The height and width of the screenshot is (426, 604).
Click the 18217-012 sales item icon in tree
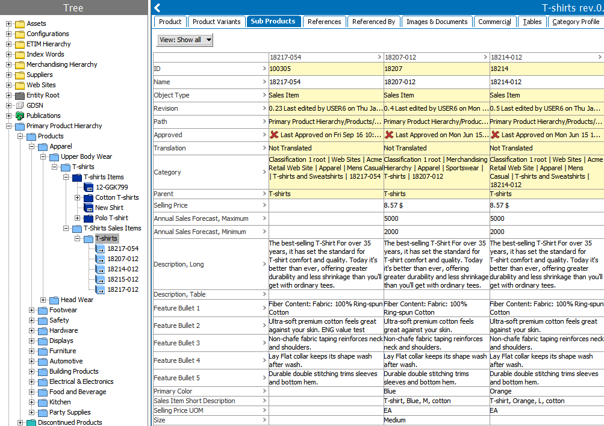100,290
